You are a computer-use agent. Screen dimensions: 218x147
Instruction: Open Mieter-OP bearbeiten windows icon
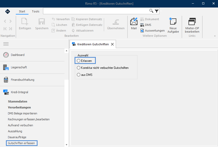tap(192, 21)
